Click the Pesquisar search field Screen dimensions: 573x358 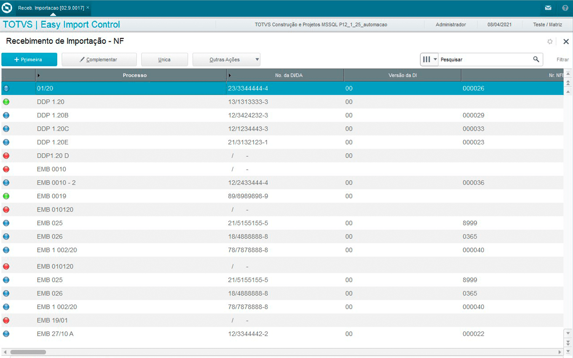pyautogui.click(x=485, y=60)
